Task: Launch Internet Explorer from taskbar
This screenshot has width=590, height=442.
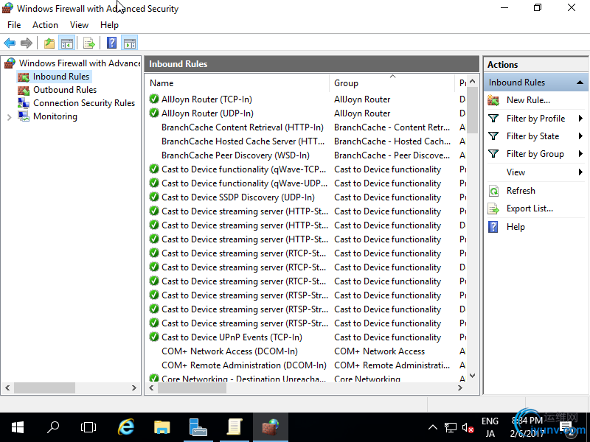Action: click(125, 427)
